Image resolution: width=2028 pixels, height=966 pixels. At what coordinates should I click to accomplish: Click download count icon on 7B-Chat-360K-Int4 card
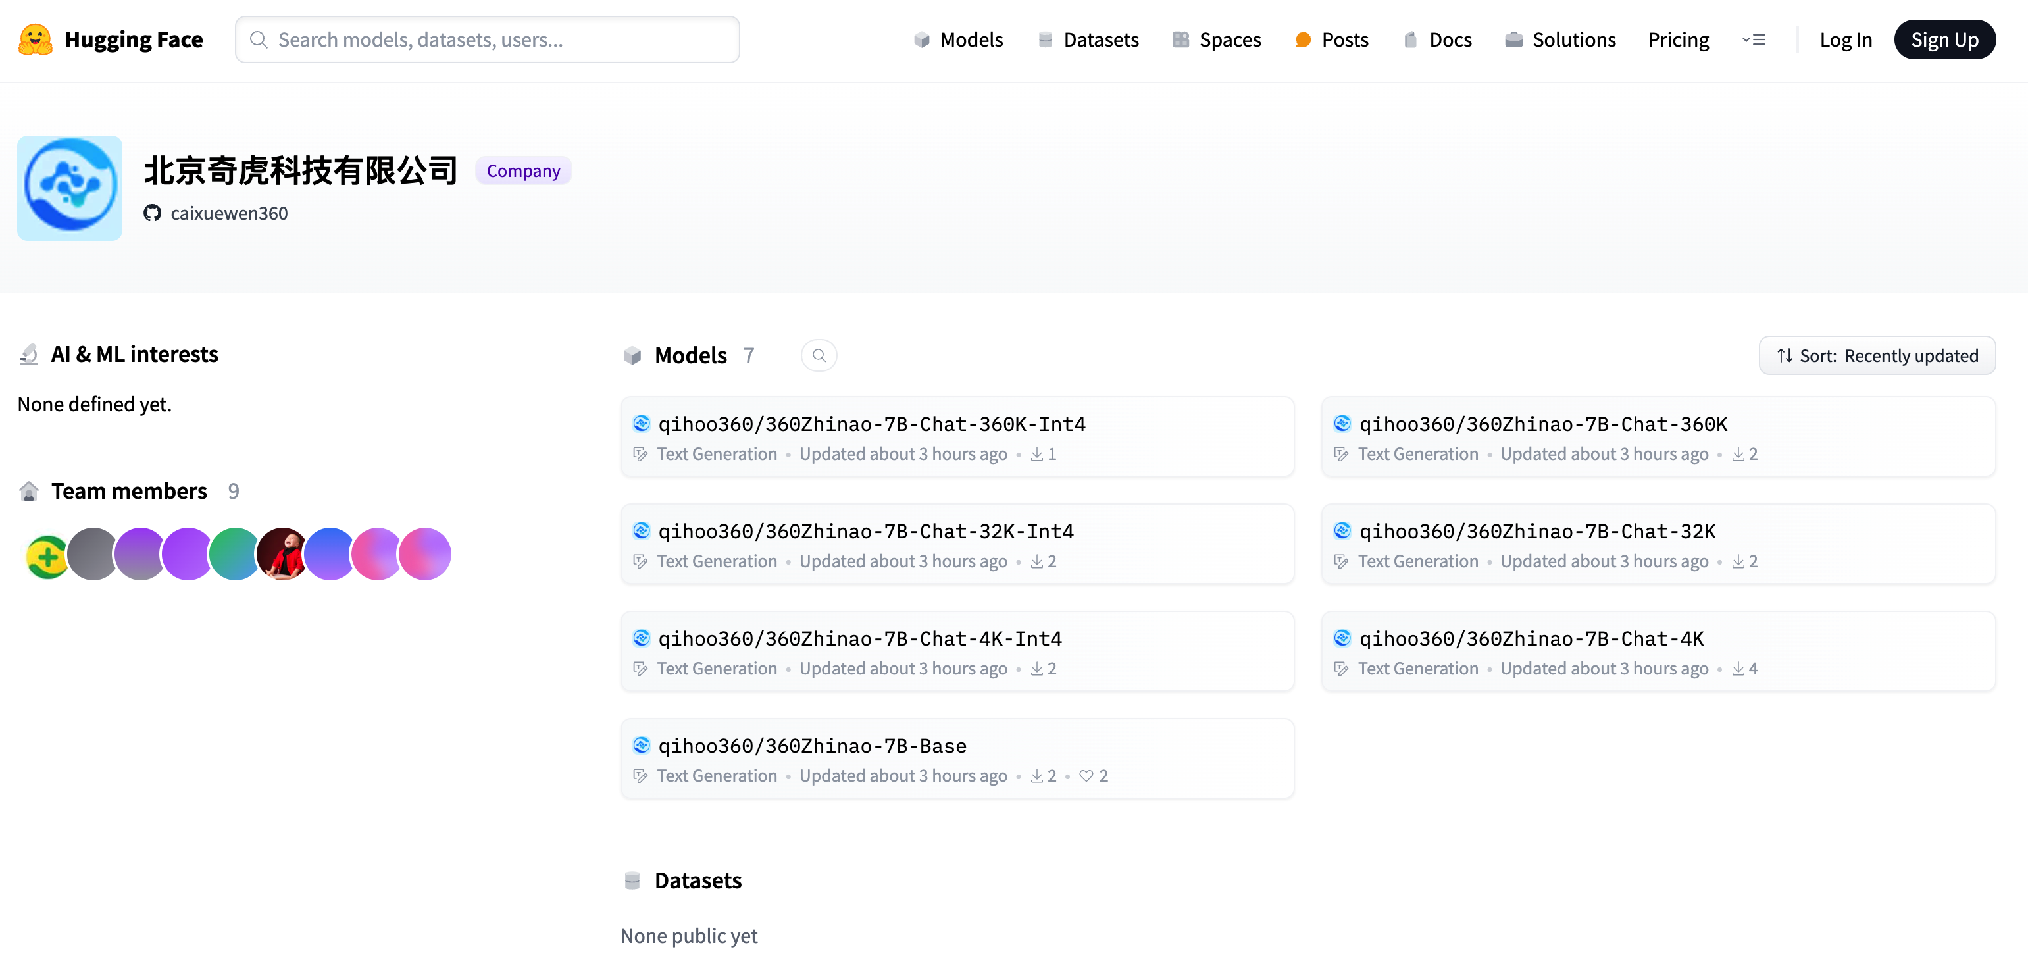tap(1037, 454)
